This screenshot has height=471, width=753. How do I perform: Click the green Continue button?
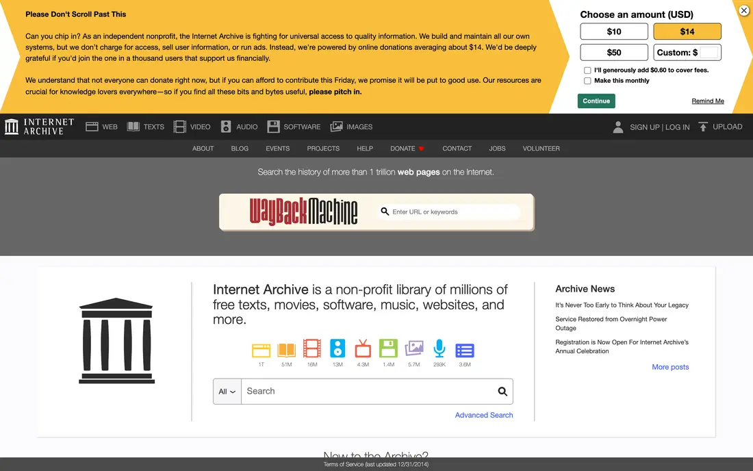click(x=596, y=101)
